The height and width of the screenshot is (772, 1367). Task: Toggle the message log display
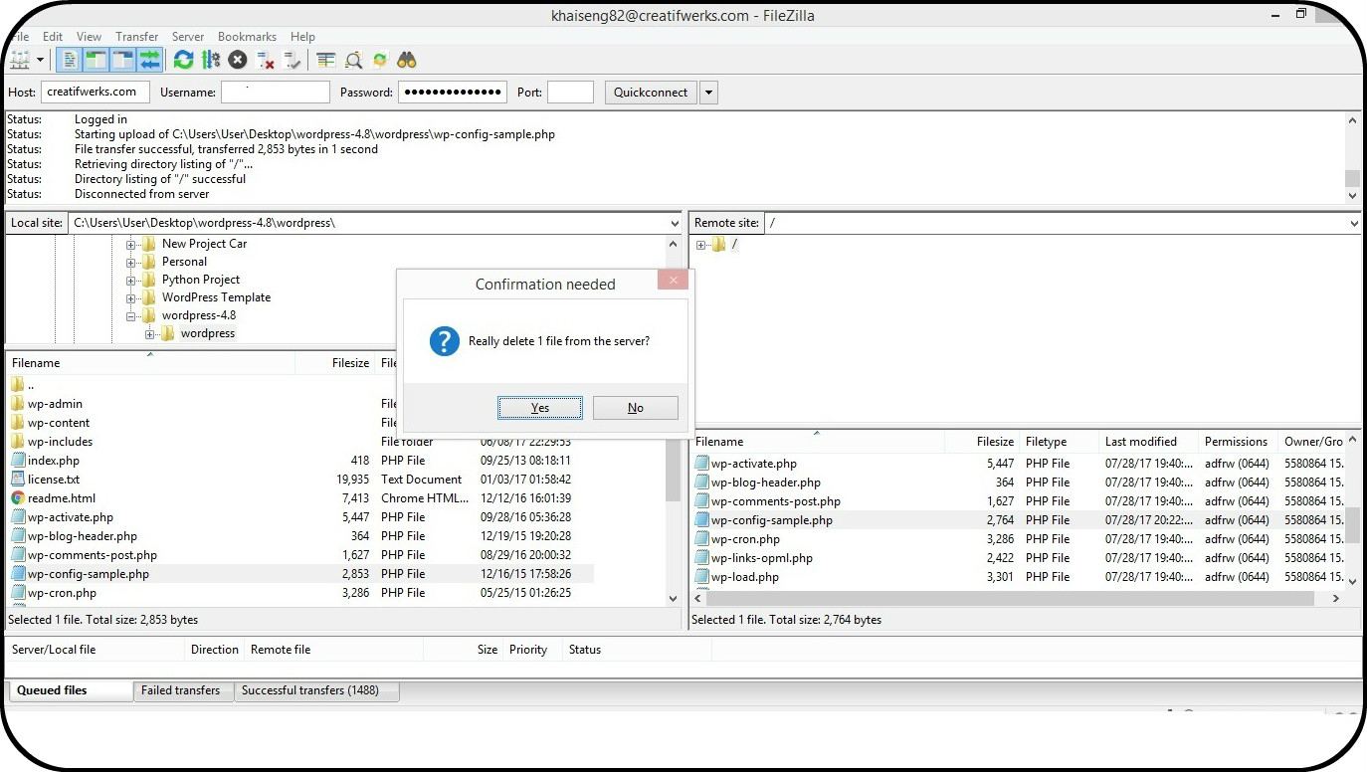(70, 60)
